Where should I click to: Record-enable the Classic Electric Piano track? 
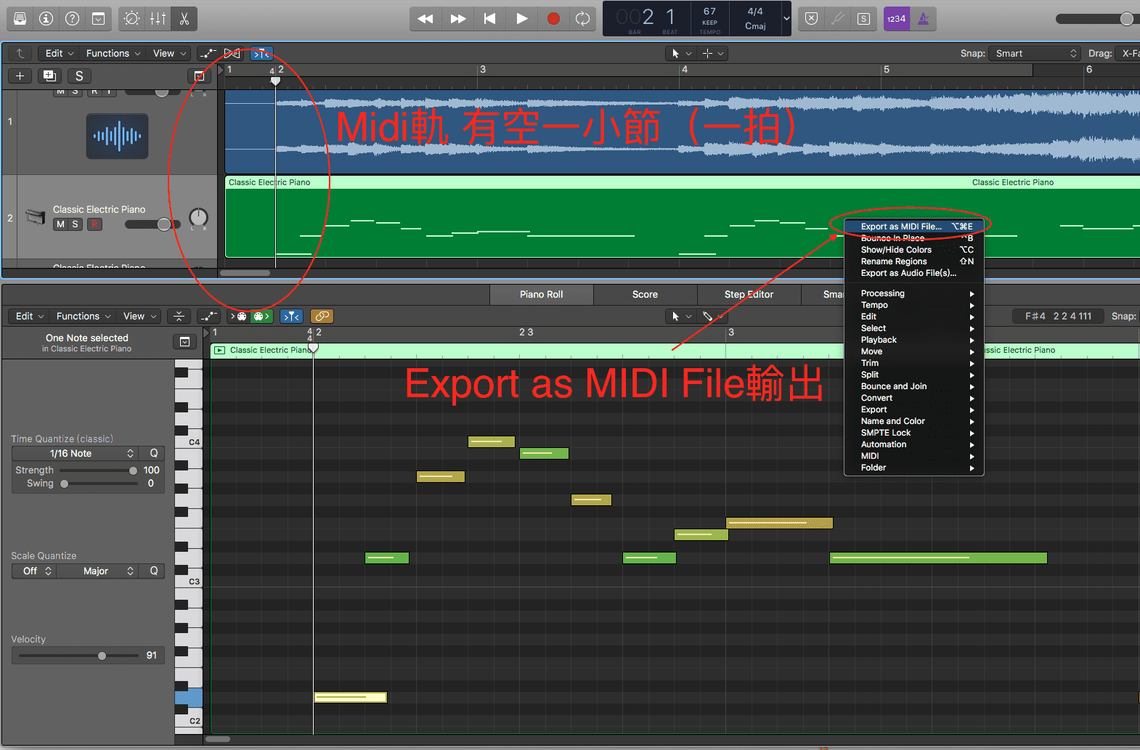(94, 224)
